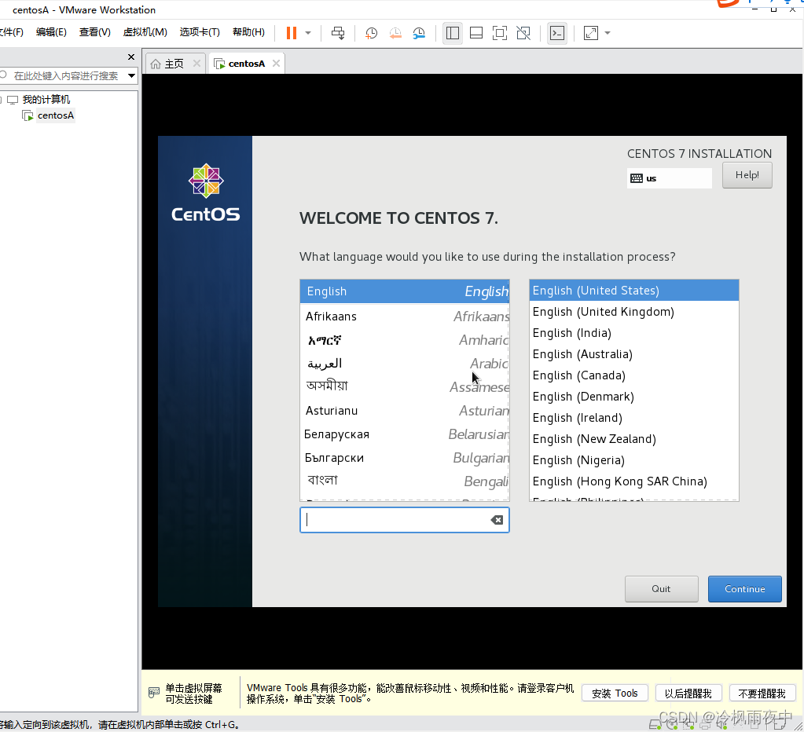
Task: Toggle the library sidebar view icon
Action: pos(452,33)
